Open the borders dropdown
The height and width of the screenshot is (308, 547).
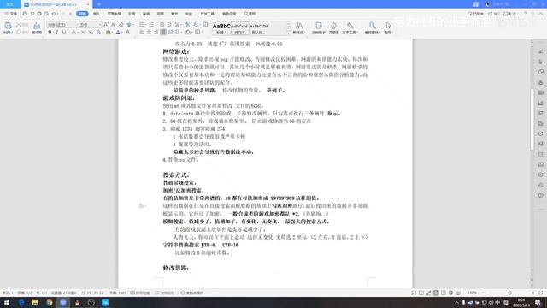198,33
